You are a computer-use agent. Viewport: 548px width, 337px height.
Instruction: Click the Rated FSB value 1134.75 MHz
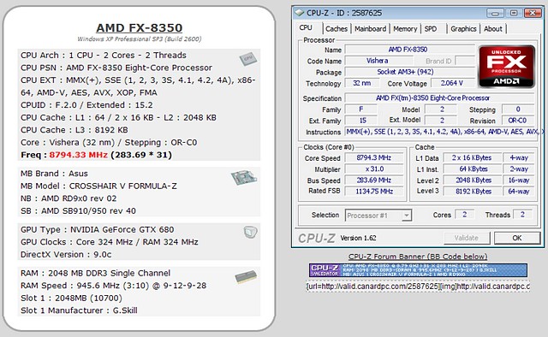pyautogui.click(x=374, y=192)
